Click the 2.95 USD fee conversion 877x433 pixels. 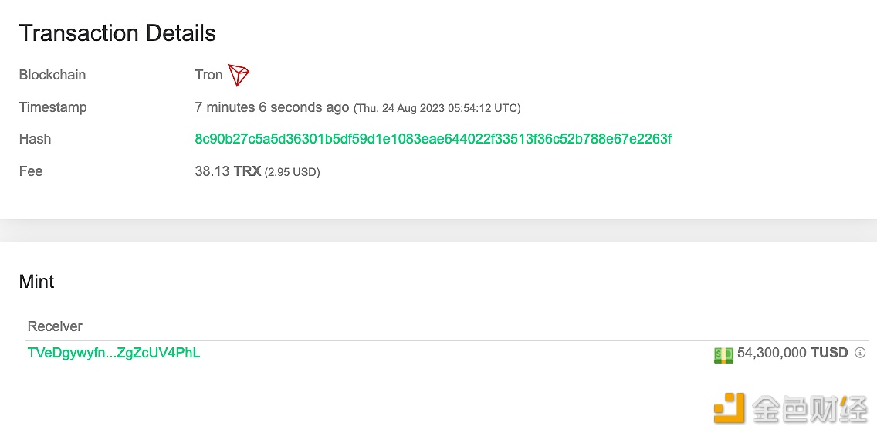point(292,172)
